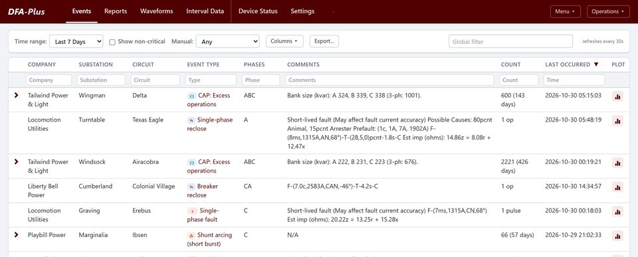Focus the Count filter field

click(519, 80)
